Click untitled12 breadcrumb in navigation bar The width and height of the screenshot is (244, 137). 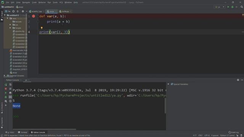pos(8,7)
